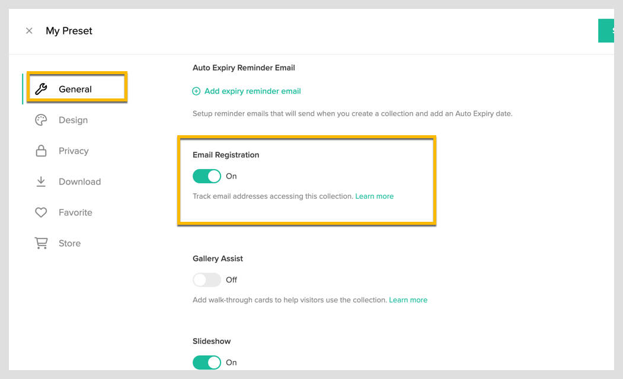Open the Store settings section
This screenshot has width=623, height=379.
(x=69, y=243)
